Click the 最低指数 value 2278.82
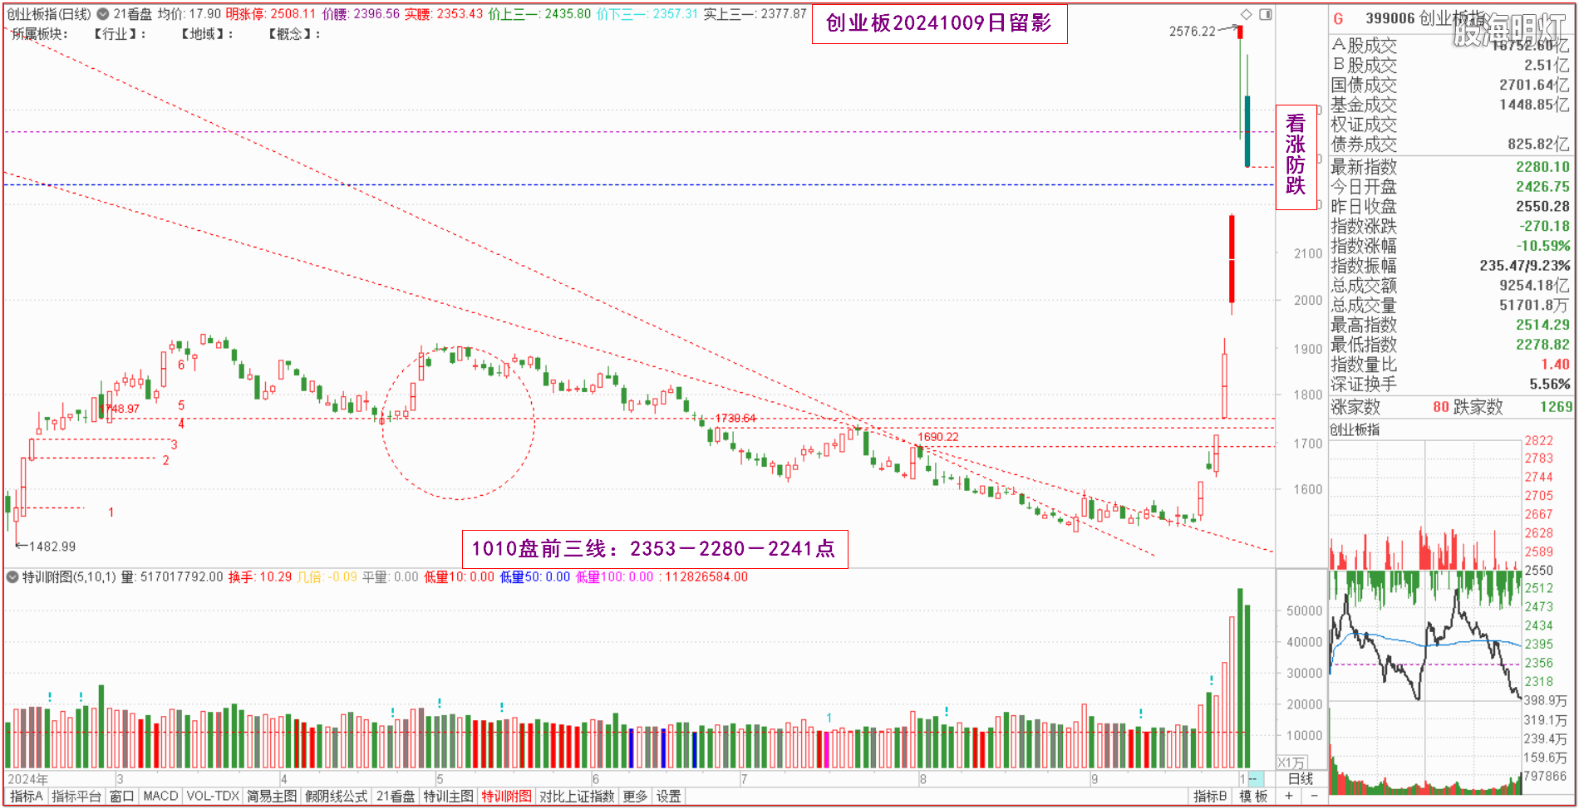Viewport: 1579px width, 809px height. tap(1542, 345)
